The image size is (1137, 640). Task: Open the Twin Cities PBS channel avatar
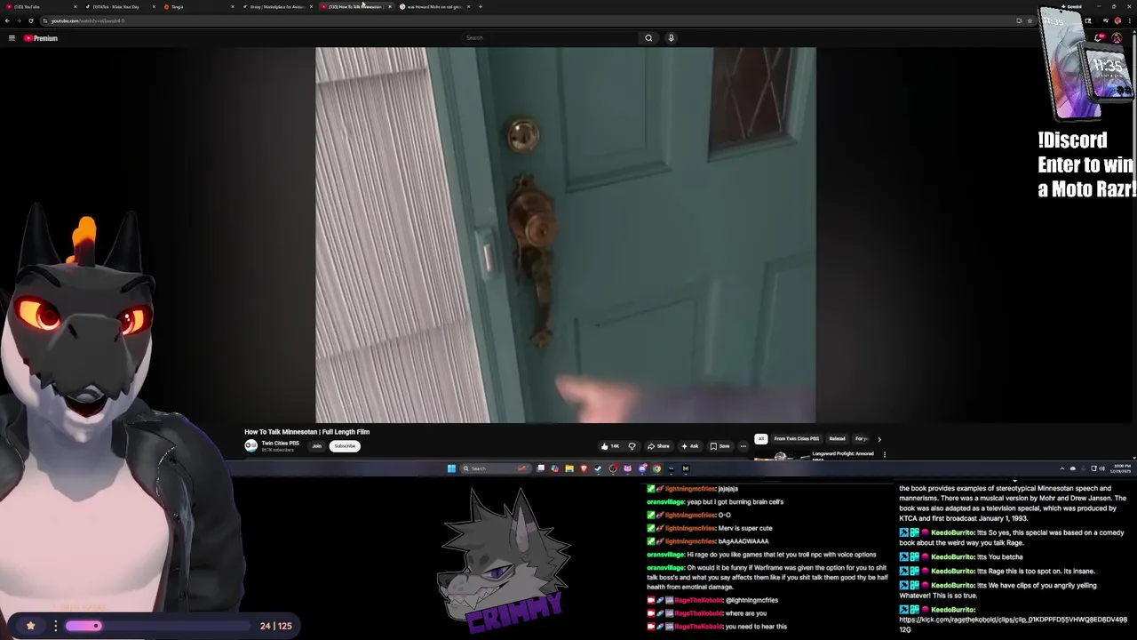click(x=251, y=446)
